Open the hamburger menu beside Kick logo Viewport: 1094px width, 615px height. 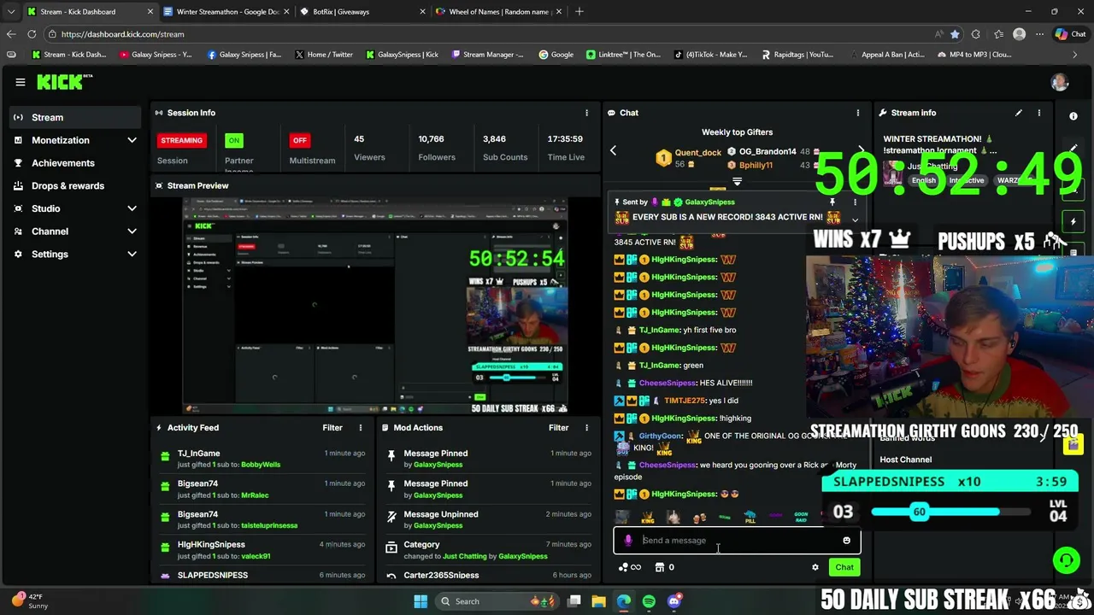pyautogui.click(x=20, y=82)
